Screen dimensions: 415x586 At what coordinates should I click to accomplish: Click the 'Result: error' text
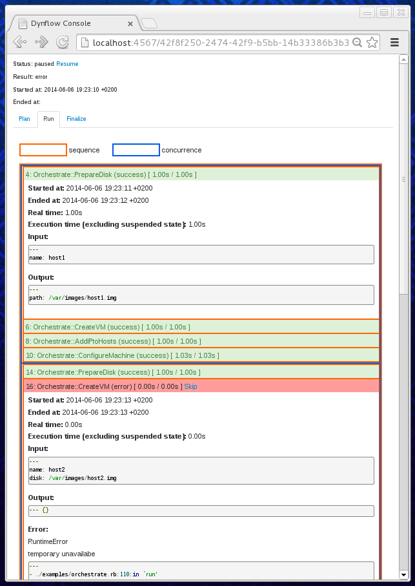click(x=30, y=77)
